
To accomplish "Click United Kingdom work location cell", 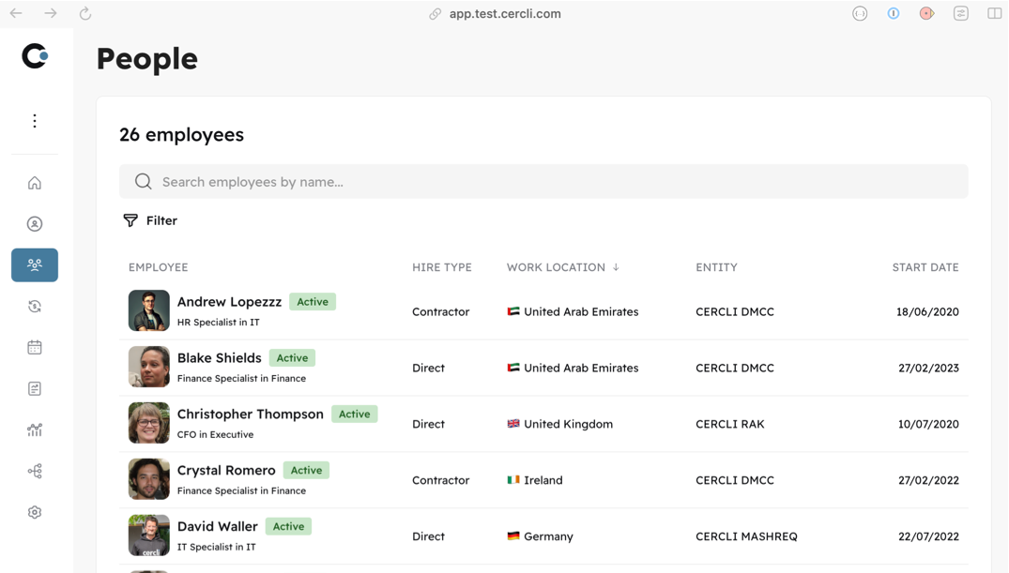I will pyautogui.click(x=559, y=424).
